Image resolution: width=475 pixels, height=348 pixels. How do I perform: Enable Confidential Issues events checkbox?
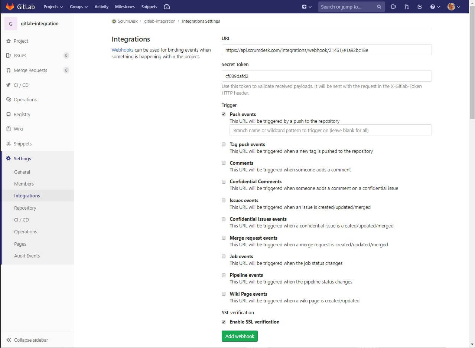click(x=224, y=219)
